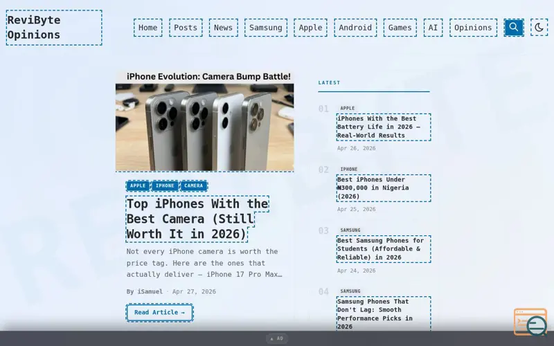Click the Apr 26, 2026 date text
Screen dimensions: 554x346
click(x=357, y=148)
